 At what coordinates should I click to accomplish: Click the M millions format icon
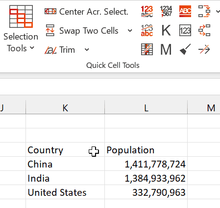[166, 49]
